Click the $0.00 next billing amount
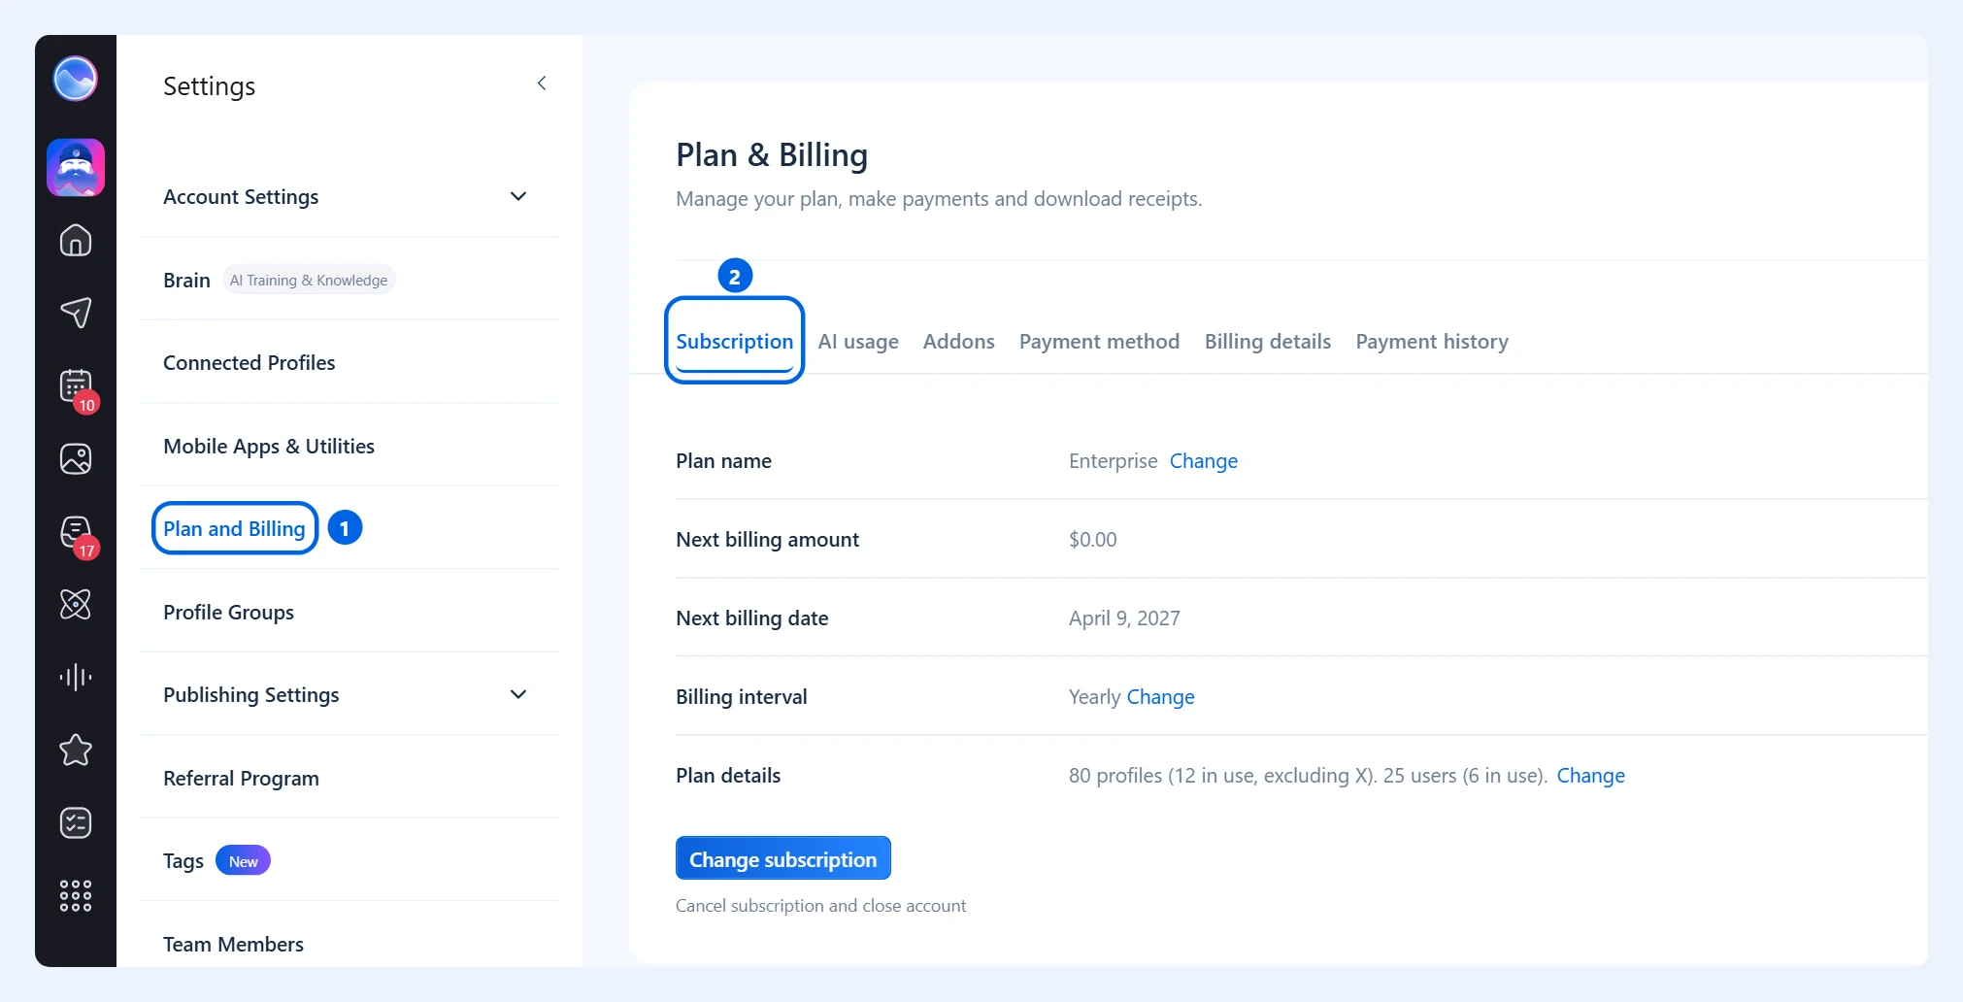The height and width of the screenshot is (1002, 1963). [x=1092, y=539]
